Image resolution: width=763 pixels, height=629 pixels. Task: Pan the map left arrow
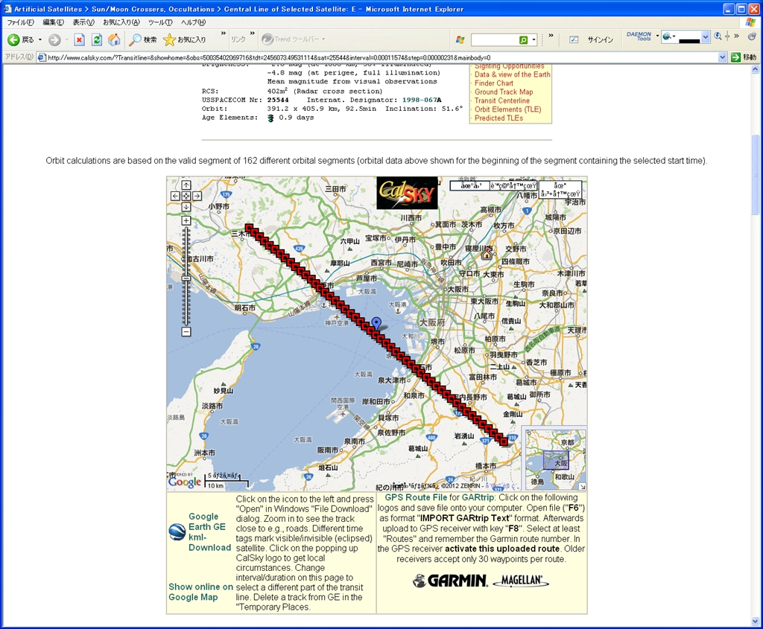coord(176,196)
